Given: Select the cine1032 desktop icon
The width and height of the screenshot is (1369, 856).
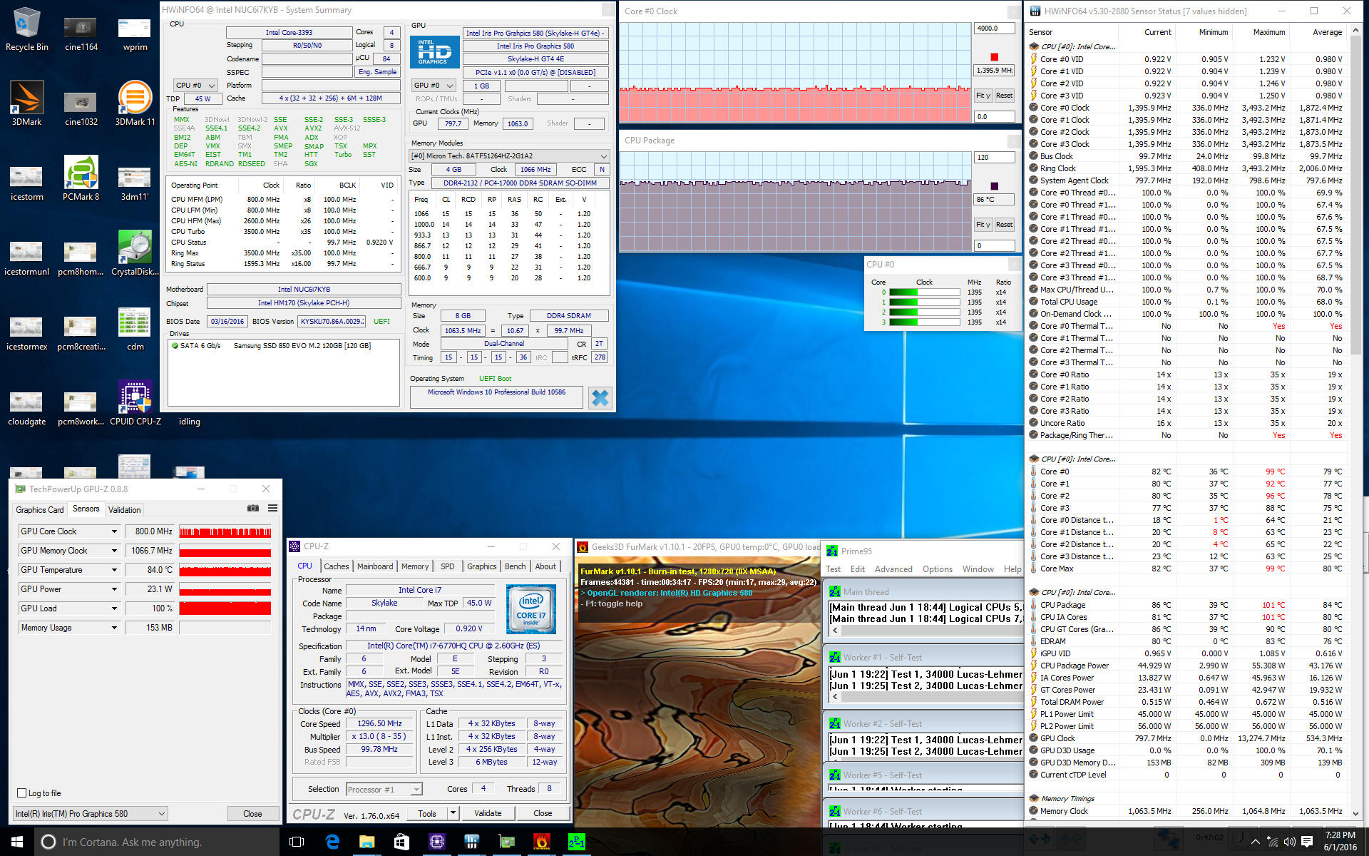Looking at the screenshot, I should tap(81, 107).
